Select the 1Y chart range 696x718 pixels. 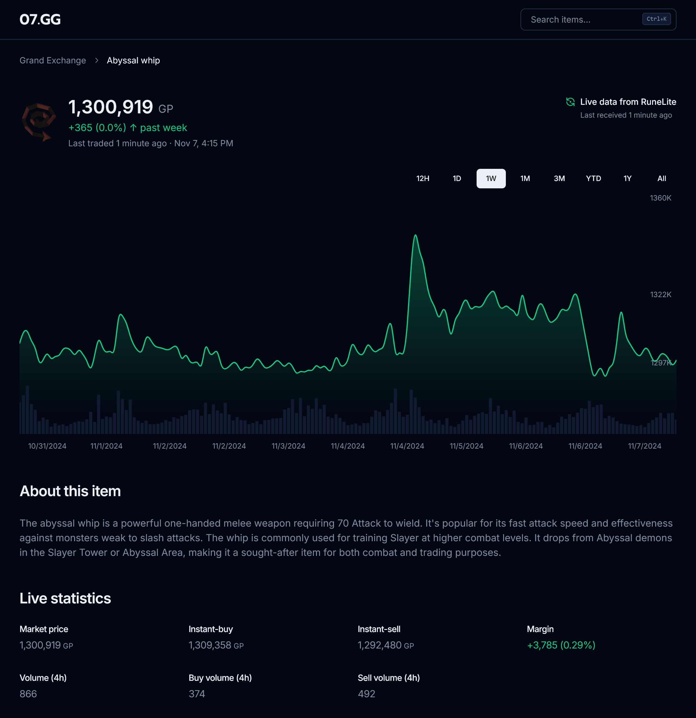(627, 178)
